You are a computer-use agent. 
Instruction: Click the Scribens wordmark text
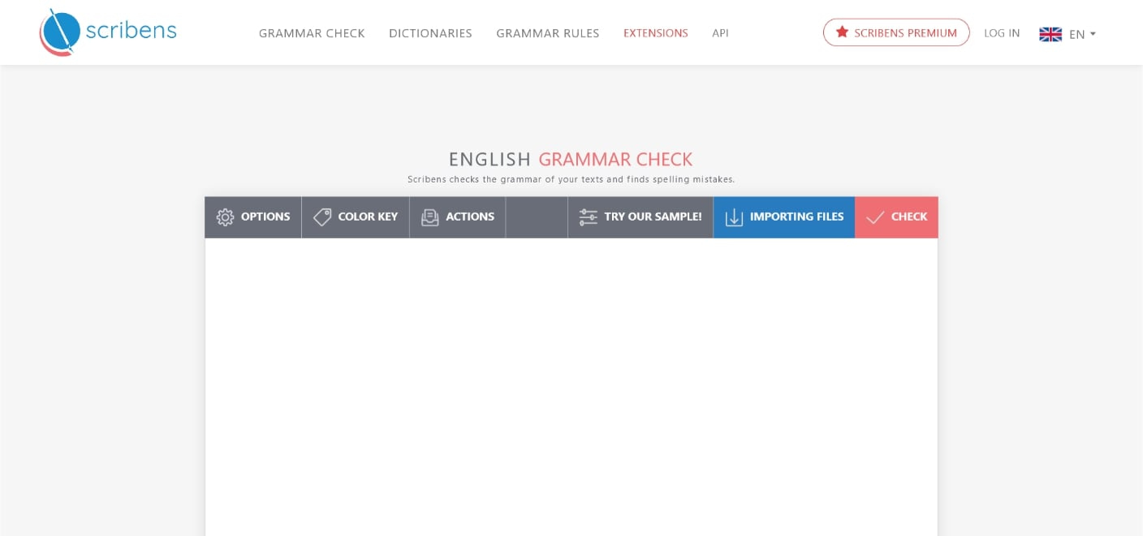coord(131,31)
